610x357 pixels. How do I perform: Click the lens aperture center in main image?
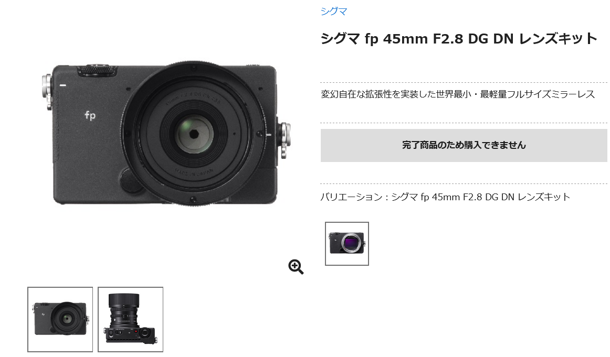pyautogui.click(x=194, y=134)
